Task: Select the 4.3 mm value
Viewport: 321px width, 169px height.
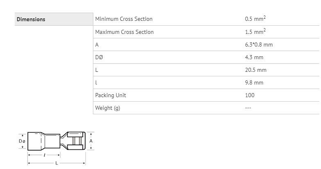Action: 254,57
